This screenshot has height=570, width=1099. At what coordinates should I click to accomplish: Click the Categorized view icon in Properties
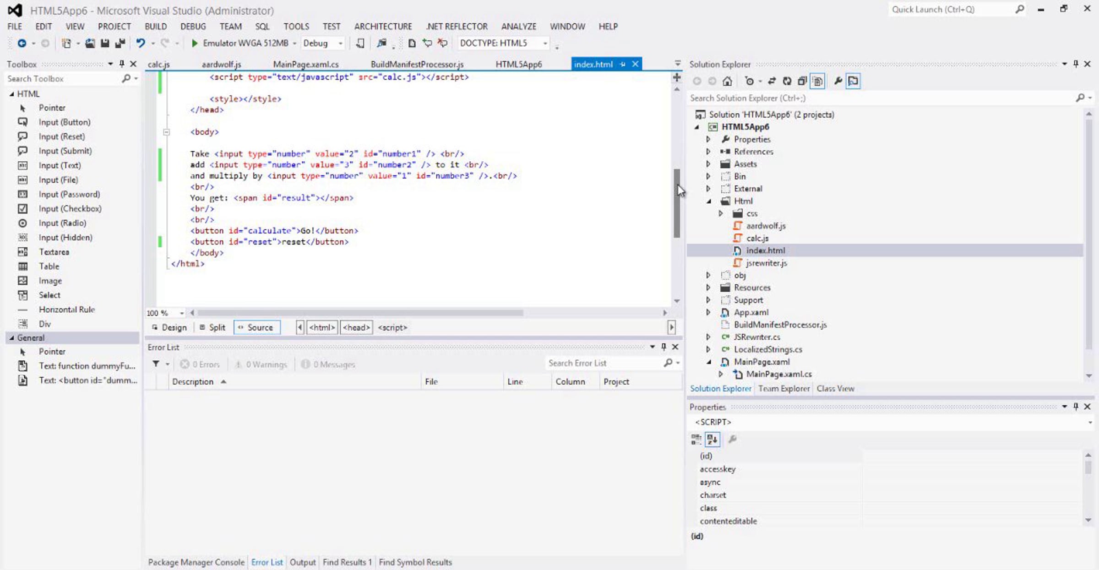point(696,439)
